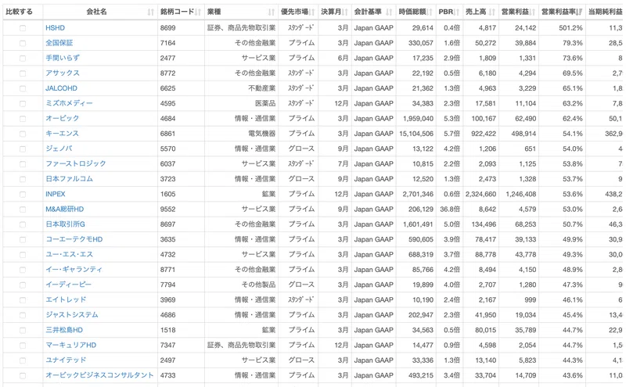Open the オービックビジネスコンサルタント company link
Image resolution: width=626 pixels, height=387 pixels.
pos(99,375)
